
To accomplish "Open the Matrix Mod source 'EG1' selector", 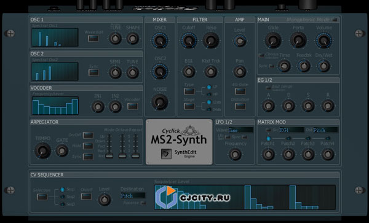I will [x=292, y=130].
